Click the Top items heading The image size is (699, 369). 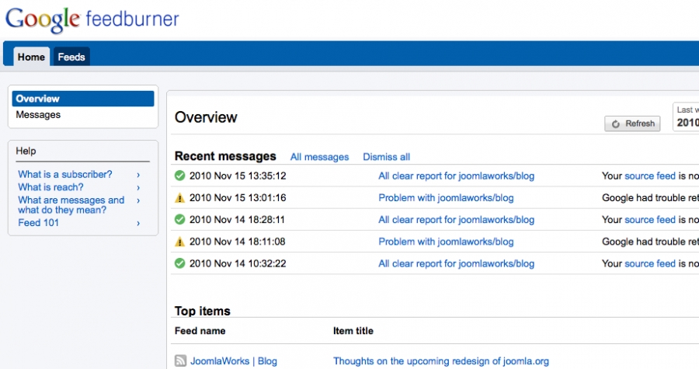pyautogui.click(x=203, y=311)
